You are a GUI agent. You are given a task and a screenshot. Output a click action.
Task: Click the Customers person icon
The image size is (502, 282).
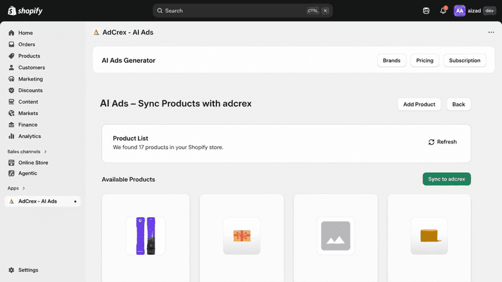12,67
